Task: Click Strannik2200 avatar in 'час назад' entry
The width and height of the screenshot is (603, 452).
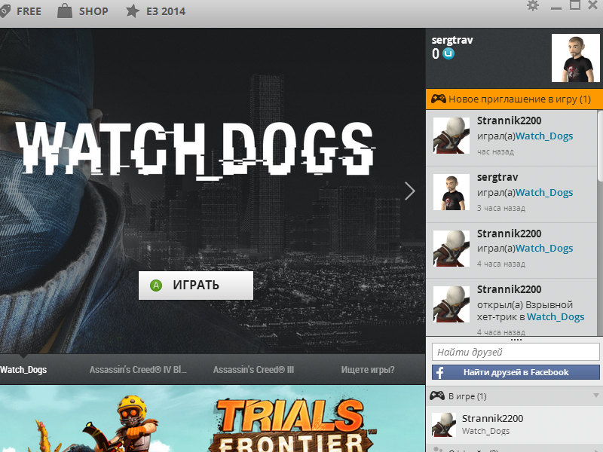Action: click(451, 136)
